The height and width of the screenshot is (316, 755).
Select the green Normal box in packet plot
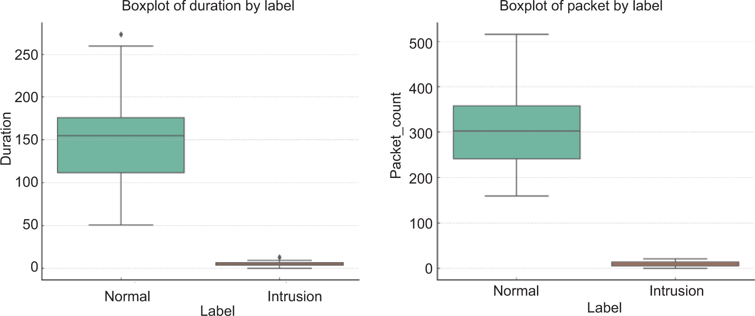click(516, 145)
